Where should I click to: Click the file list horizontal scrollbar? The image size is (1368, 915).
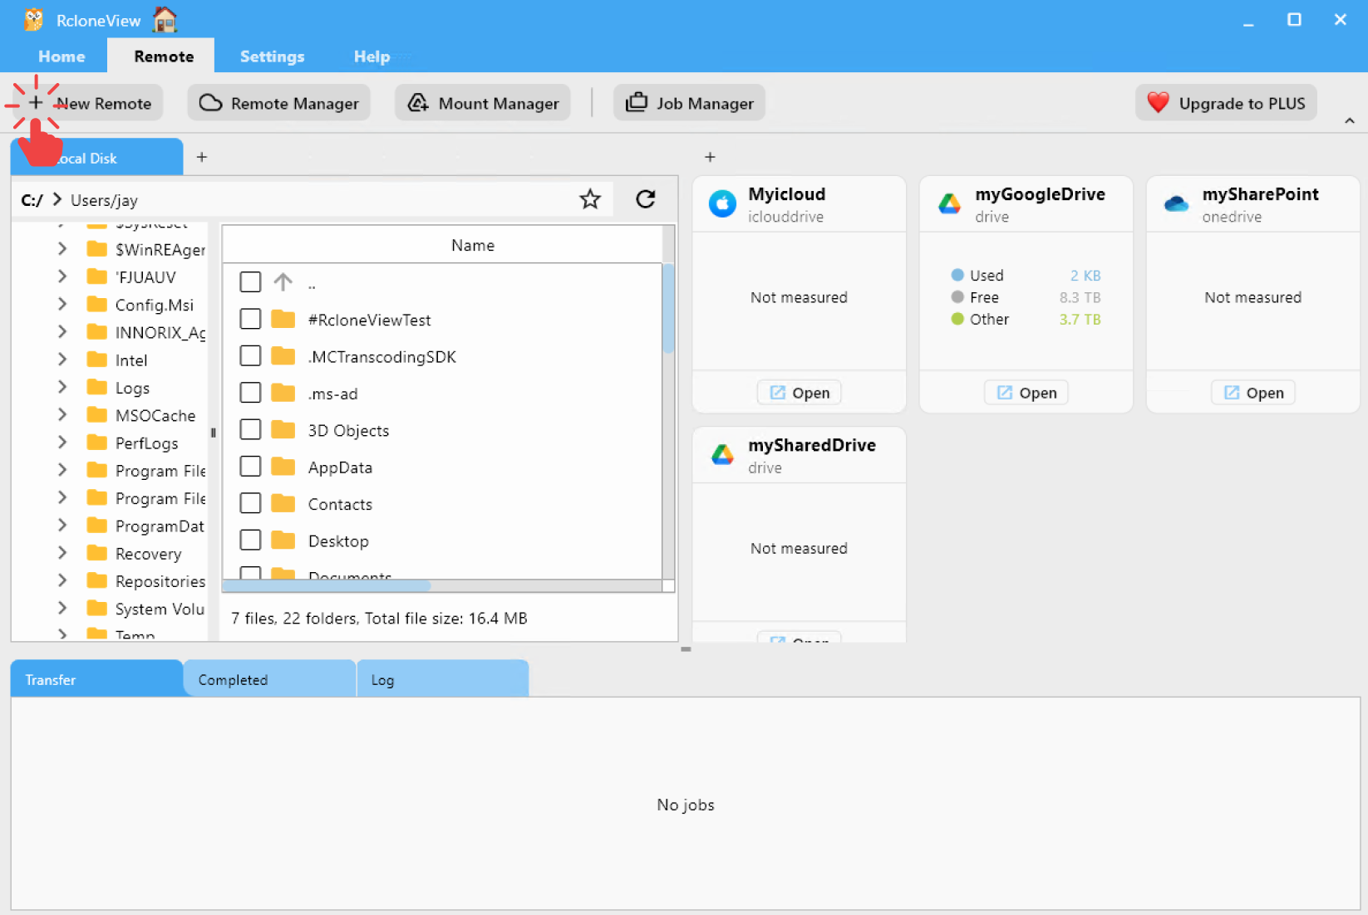[327, 586]
